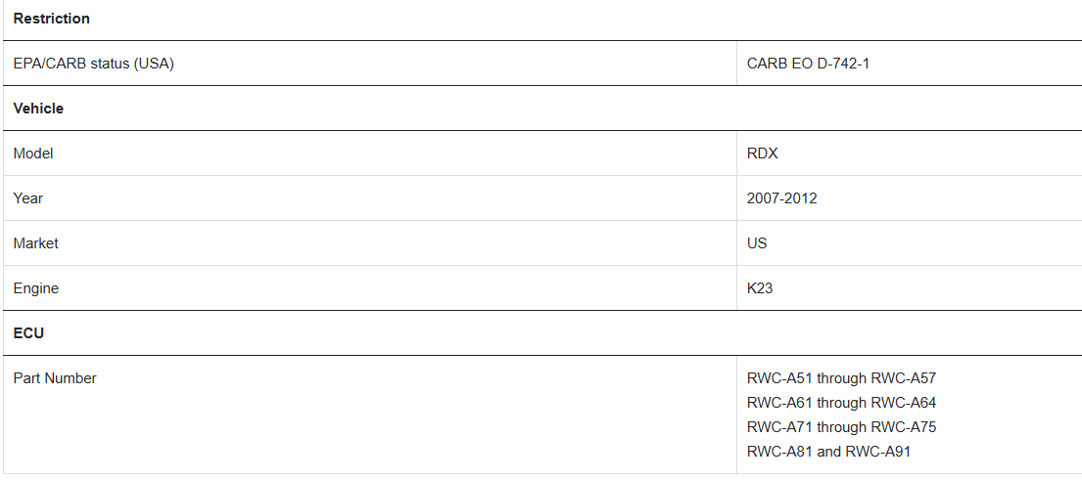The image size is (1082, 481).
Task: Select the Part Number row label
Action: point(55,377)
